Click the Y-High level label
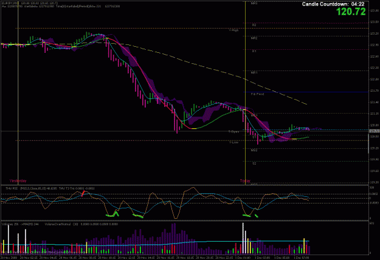Viewport: 380px width, 260px height. coord(234,30)
